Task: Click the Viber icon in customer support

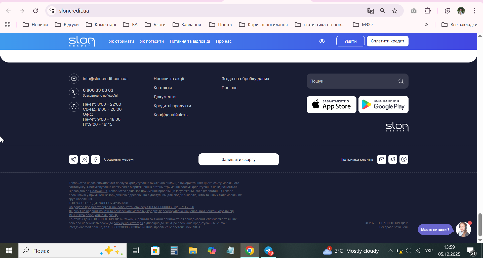Action: pos(404,159)
